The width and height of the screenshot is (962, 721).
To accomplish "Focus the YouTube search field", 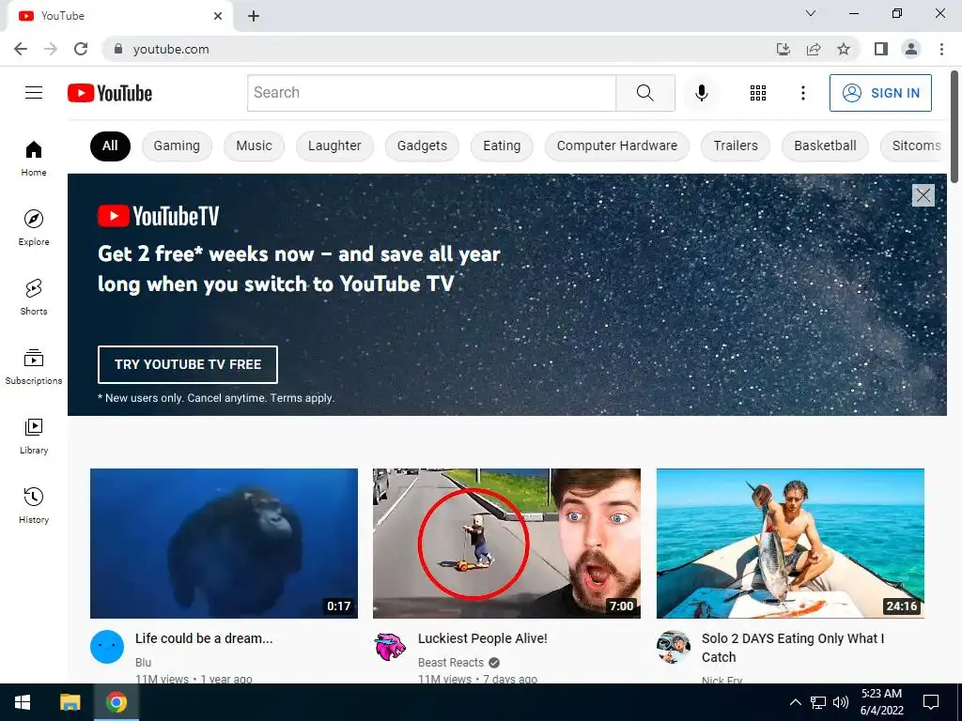I will tap(432, 93).
